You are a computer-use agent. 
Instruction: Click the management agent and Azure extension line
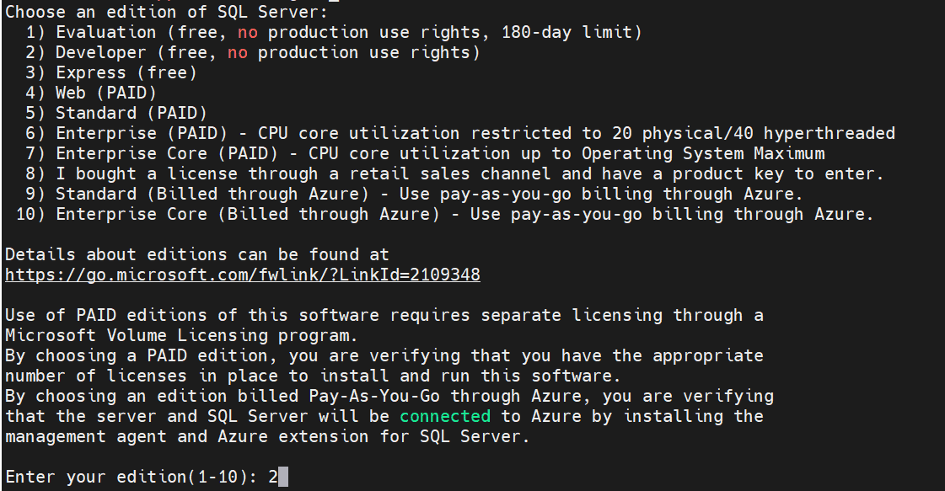click(x=267, y=436)
